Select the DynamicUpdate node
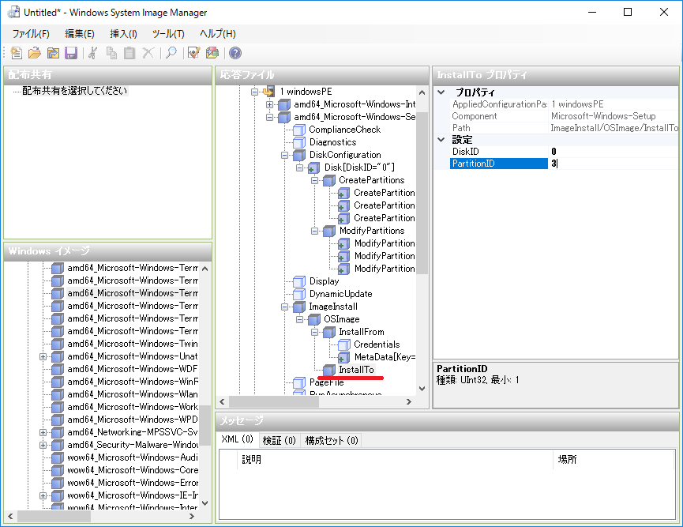 [x=340, y=294]
